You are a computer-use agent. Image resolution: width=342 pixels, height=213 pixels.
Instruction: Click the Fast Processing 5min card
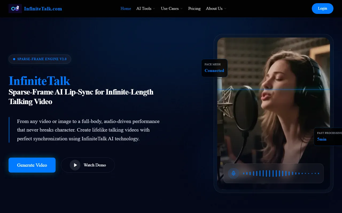pyautogui.click(x=328, y=136)
